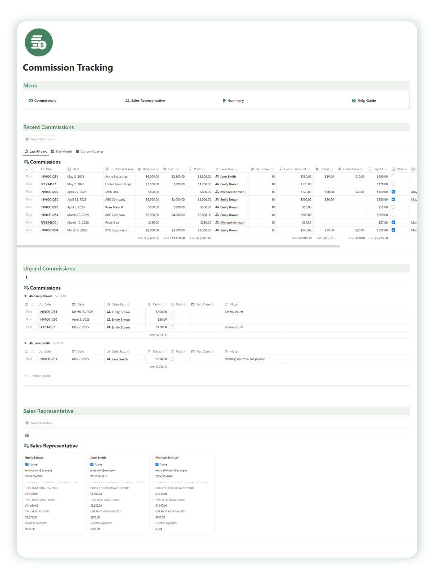Click the Sales Representative database title icon
The width and height of the screenshot is (434, 579).
pyautogui.click(x=26, y=446)
